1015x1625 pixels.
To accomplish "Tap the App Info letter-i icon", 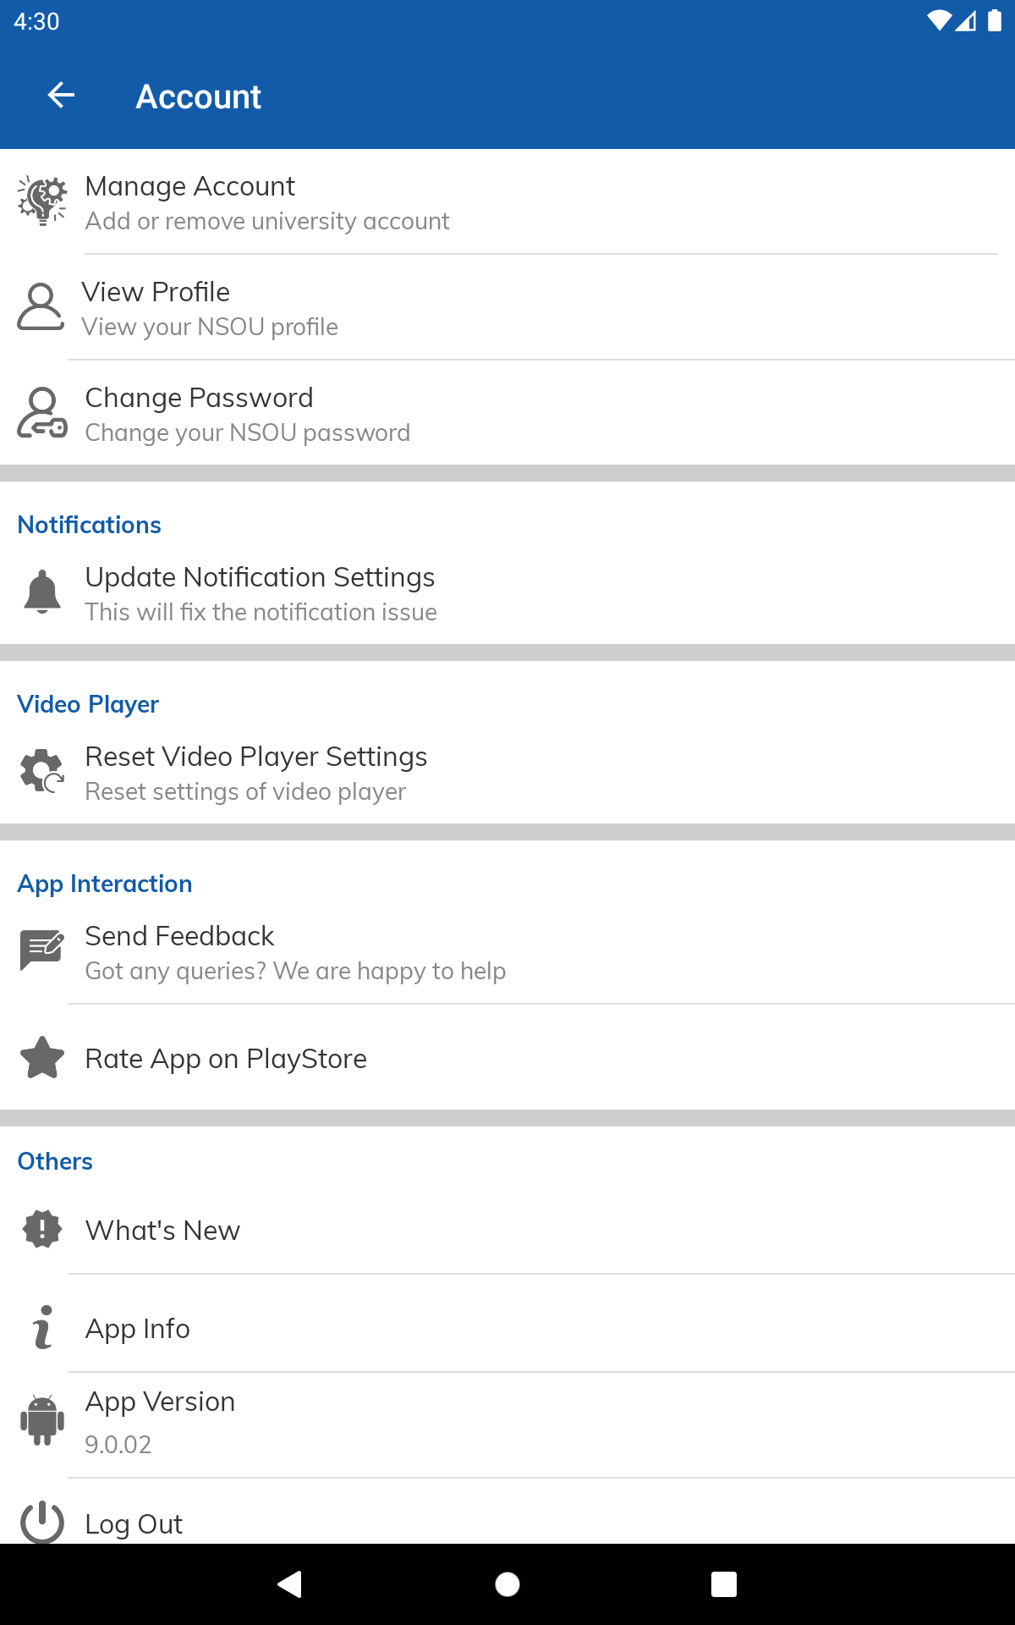I will pos(42,1328).
